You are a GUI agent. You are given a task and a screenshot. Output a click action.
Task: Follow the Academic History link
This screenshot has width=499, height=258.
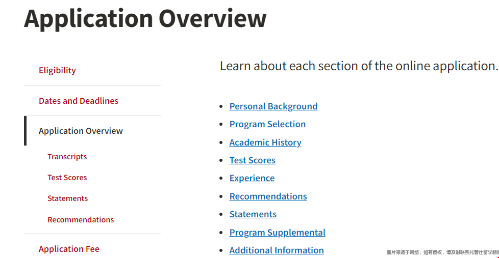point(265,142)
